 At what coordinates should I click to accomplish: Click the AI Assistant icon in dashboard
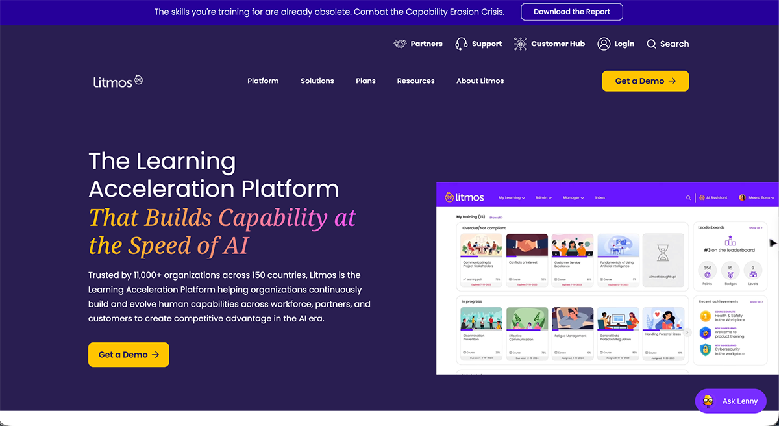click(x=702, y=197)
